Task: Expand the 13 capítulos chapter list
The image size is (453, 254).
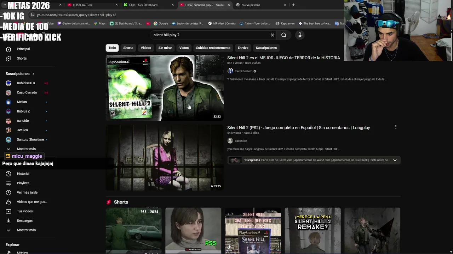Action: click(x=395, y=160)
